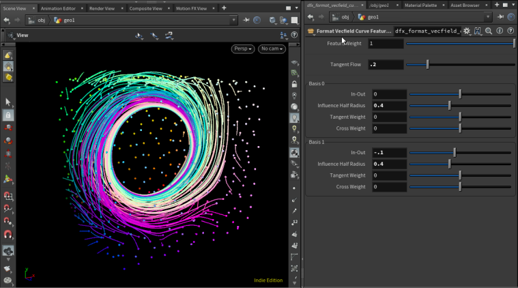
Task: Click the viewport help question-mark icon
Action: click(x=294, y=35)
